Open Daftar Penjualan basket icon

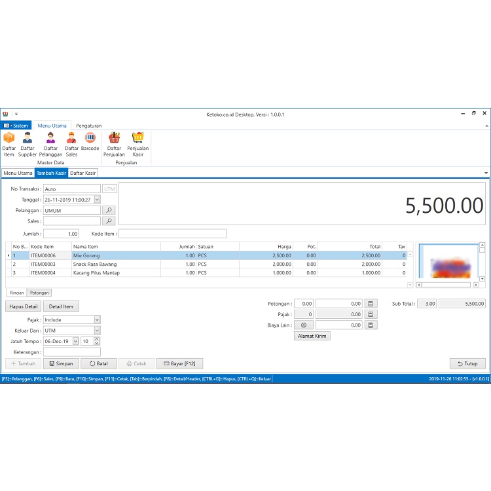pyautogui.click(x=114, y=145)
